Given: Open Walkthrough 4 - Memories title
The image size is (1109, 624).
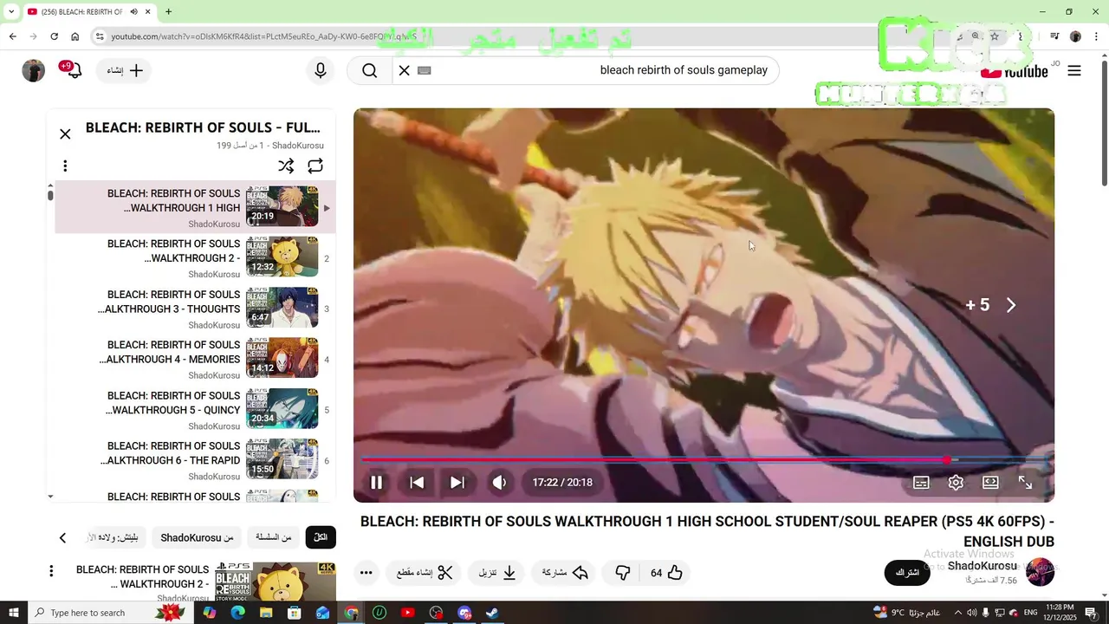Looking at the screenshot, I should (170, 352).
